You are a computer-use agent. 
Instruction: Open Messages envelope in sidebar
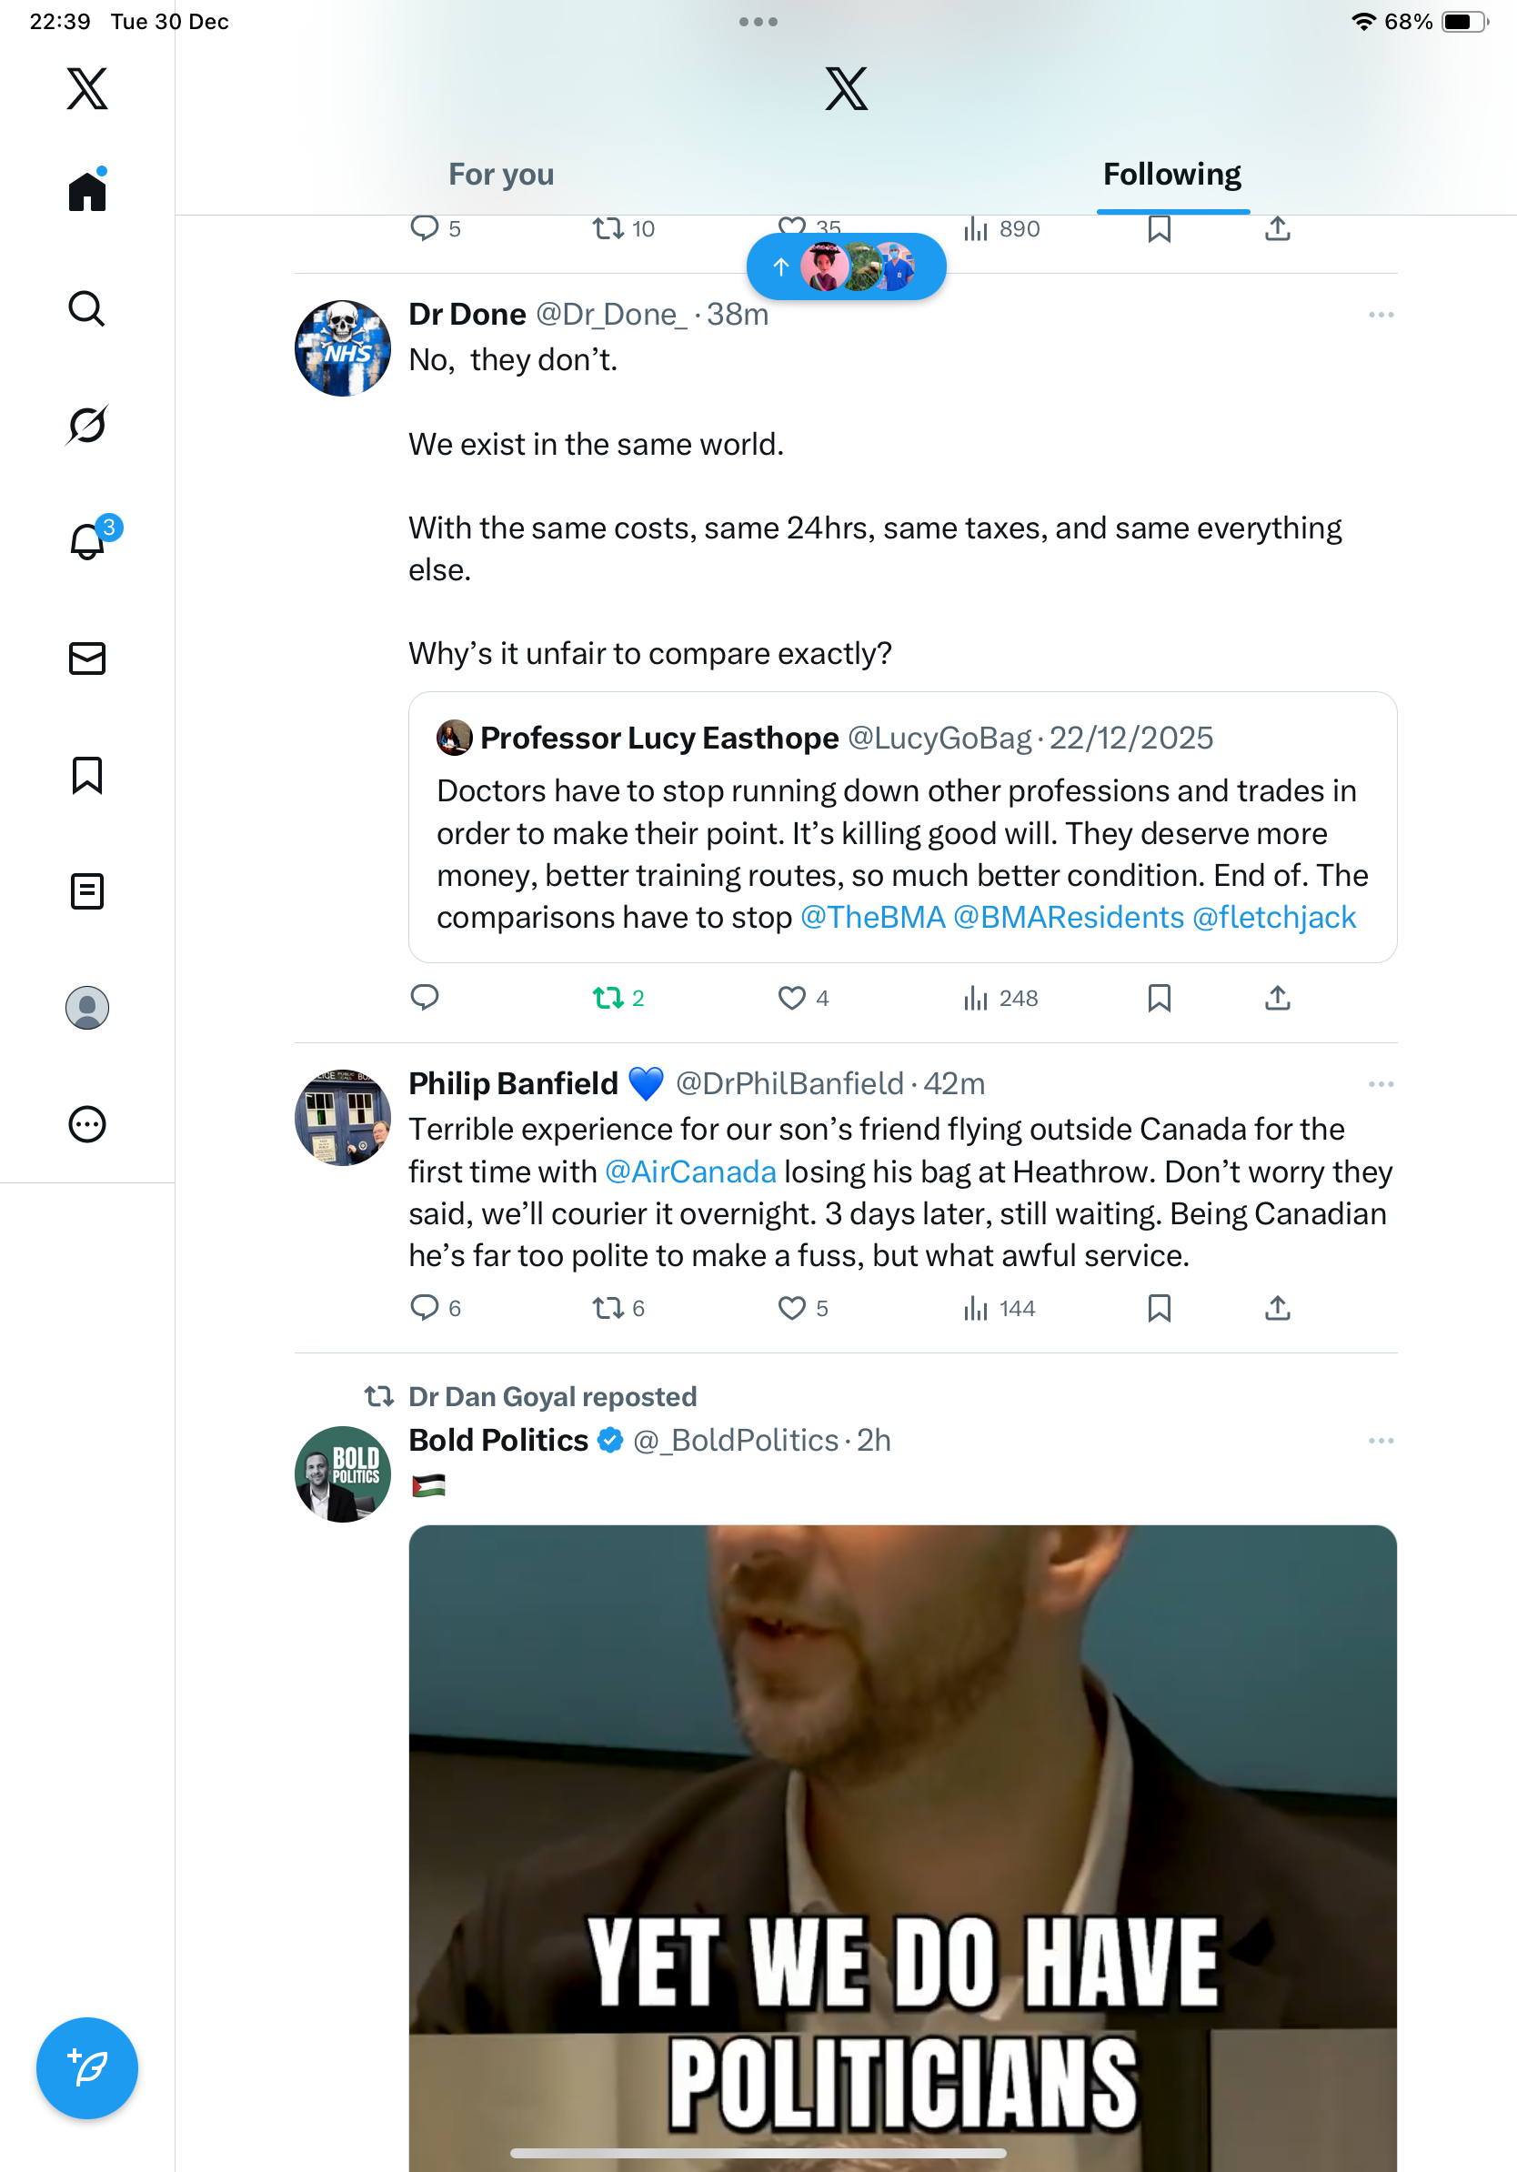coord(86,659)
